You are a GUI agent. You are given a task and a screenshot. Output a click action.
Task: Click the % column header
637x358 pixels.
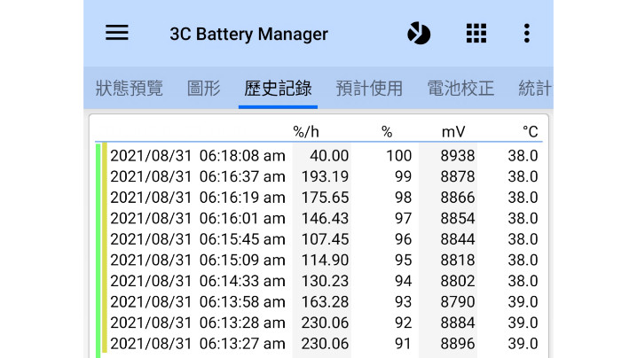click(387, 131)
